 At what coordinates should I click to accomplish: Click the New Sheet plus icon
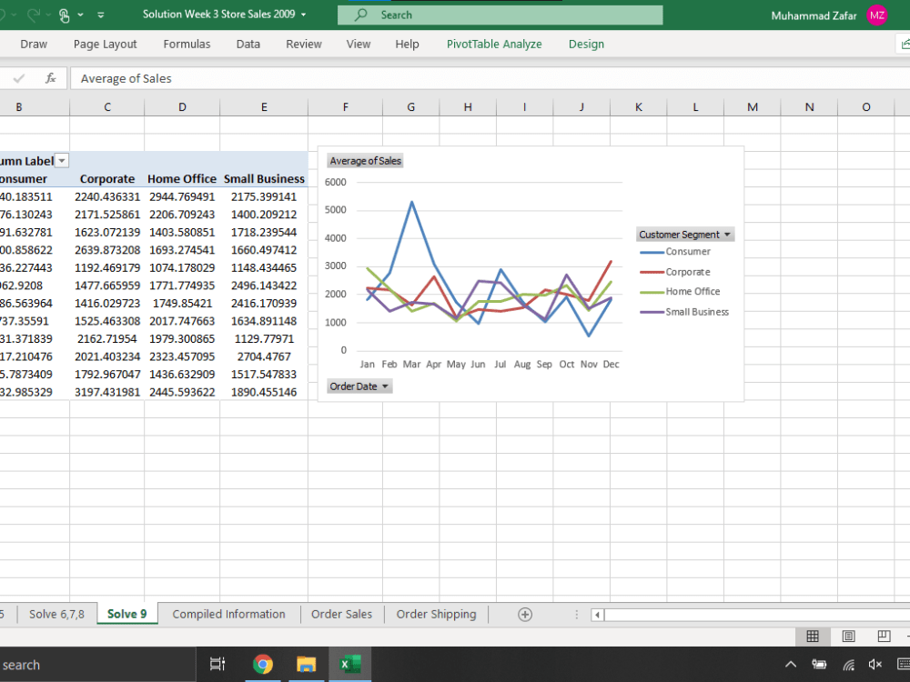pyautogui.click(x=525, y=614)
